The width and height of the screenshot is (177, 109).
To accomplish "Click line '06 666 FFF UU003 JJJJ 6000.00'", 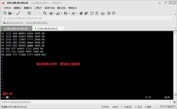I will [x=22, y=49].
